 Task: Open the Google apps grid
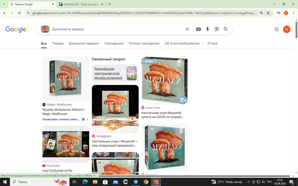click(x=277, y=29)
